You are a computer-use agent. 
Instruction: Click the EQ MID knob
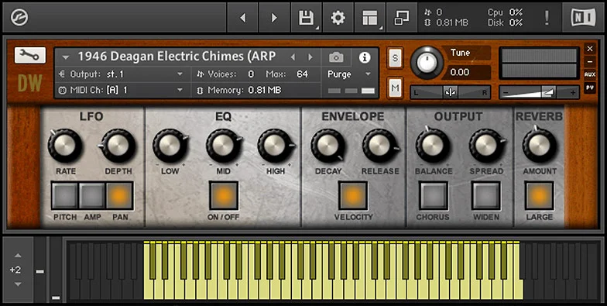(x=223, y=146)
